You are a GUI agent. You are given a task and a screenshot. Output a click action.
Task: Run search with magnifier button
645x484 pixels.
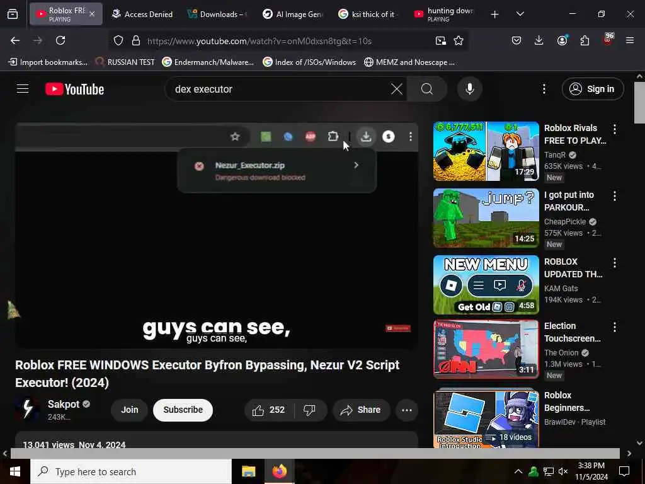[427, 89]
